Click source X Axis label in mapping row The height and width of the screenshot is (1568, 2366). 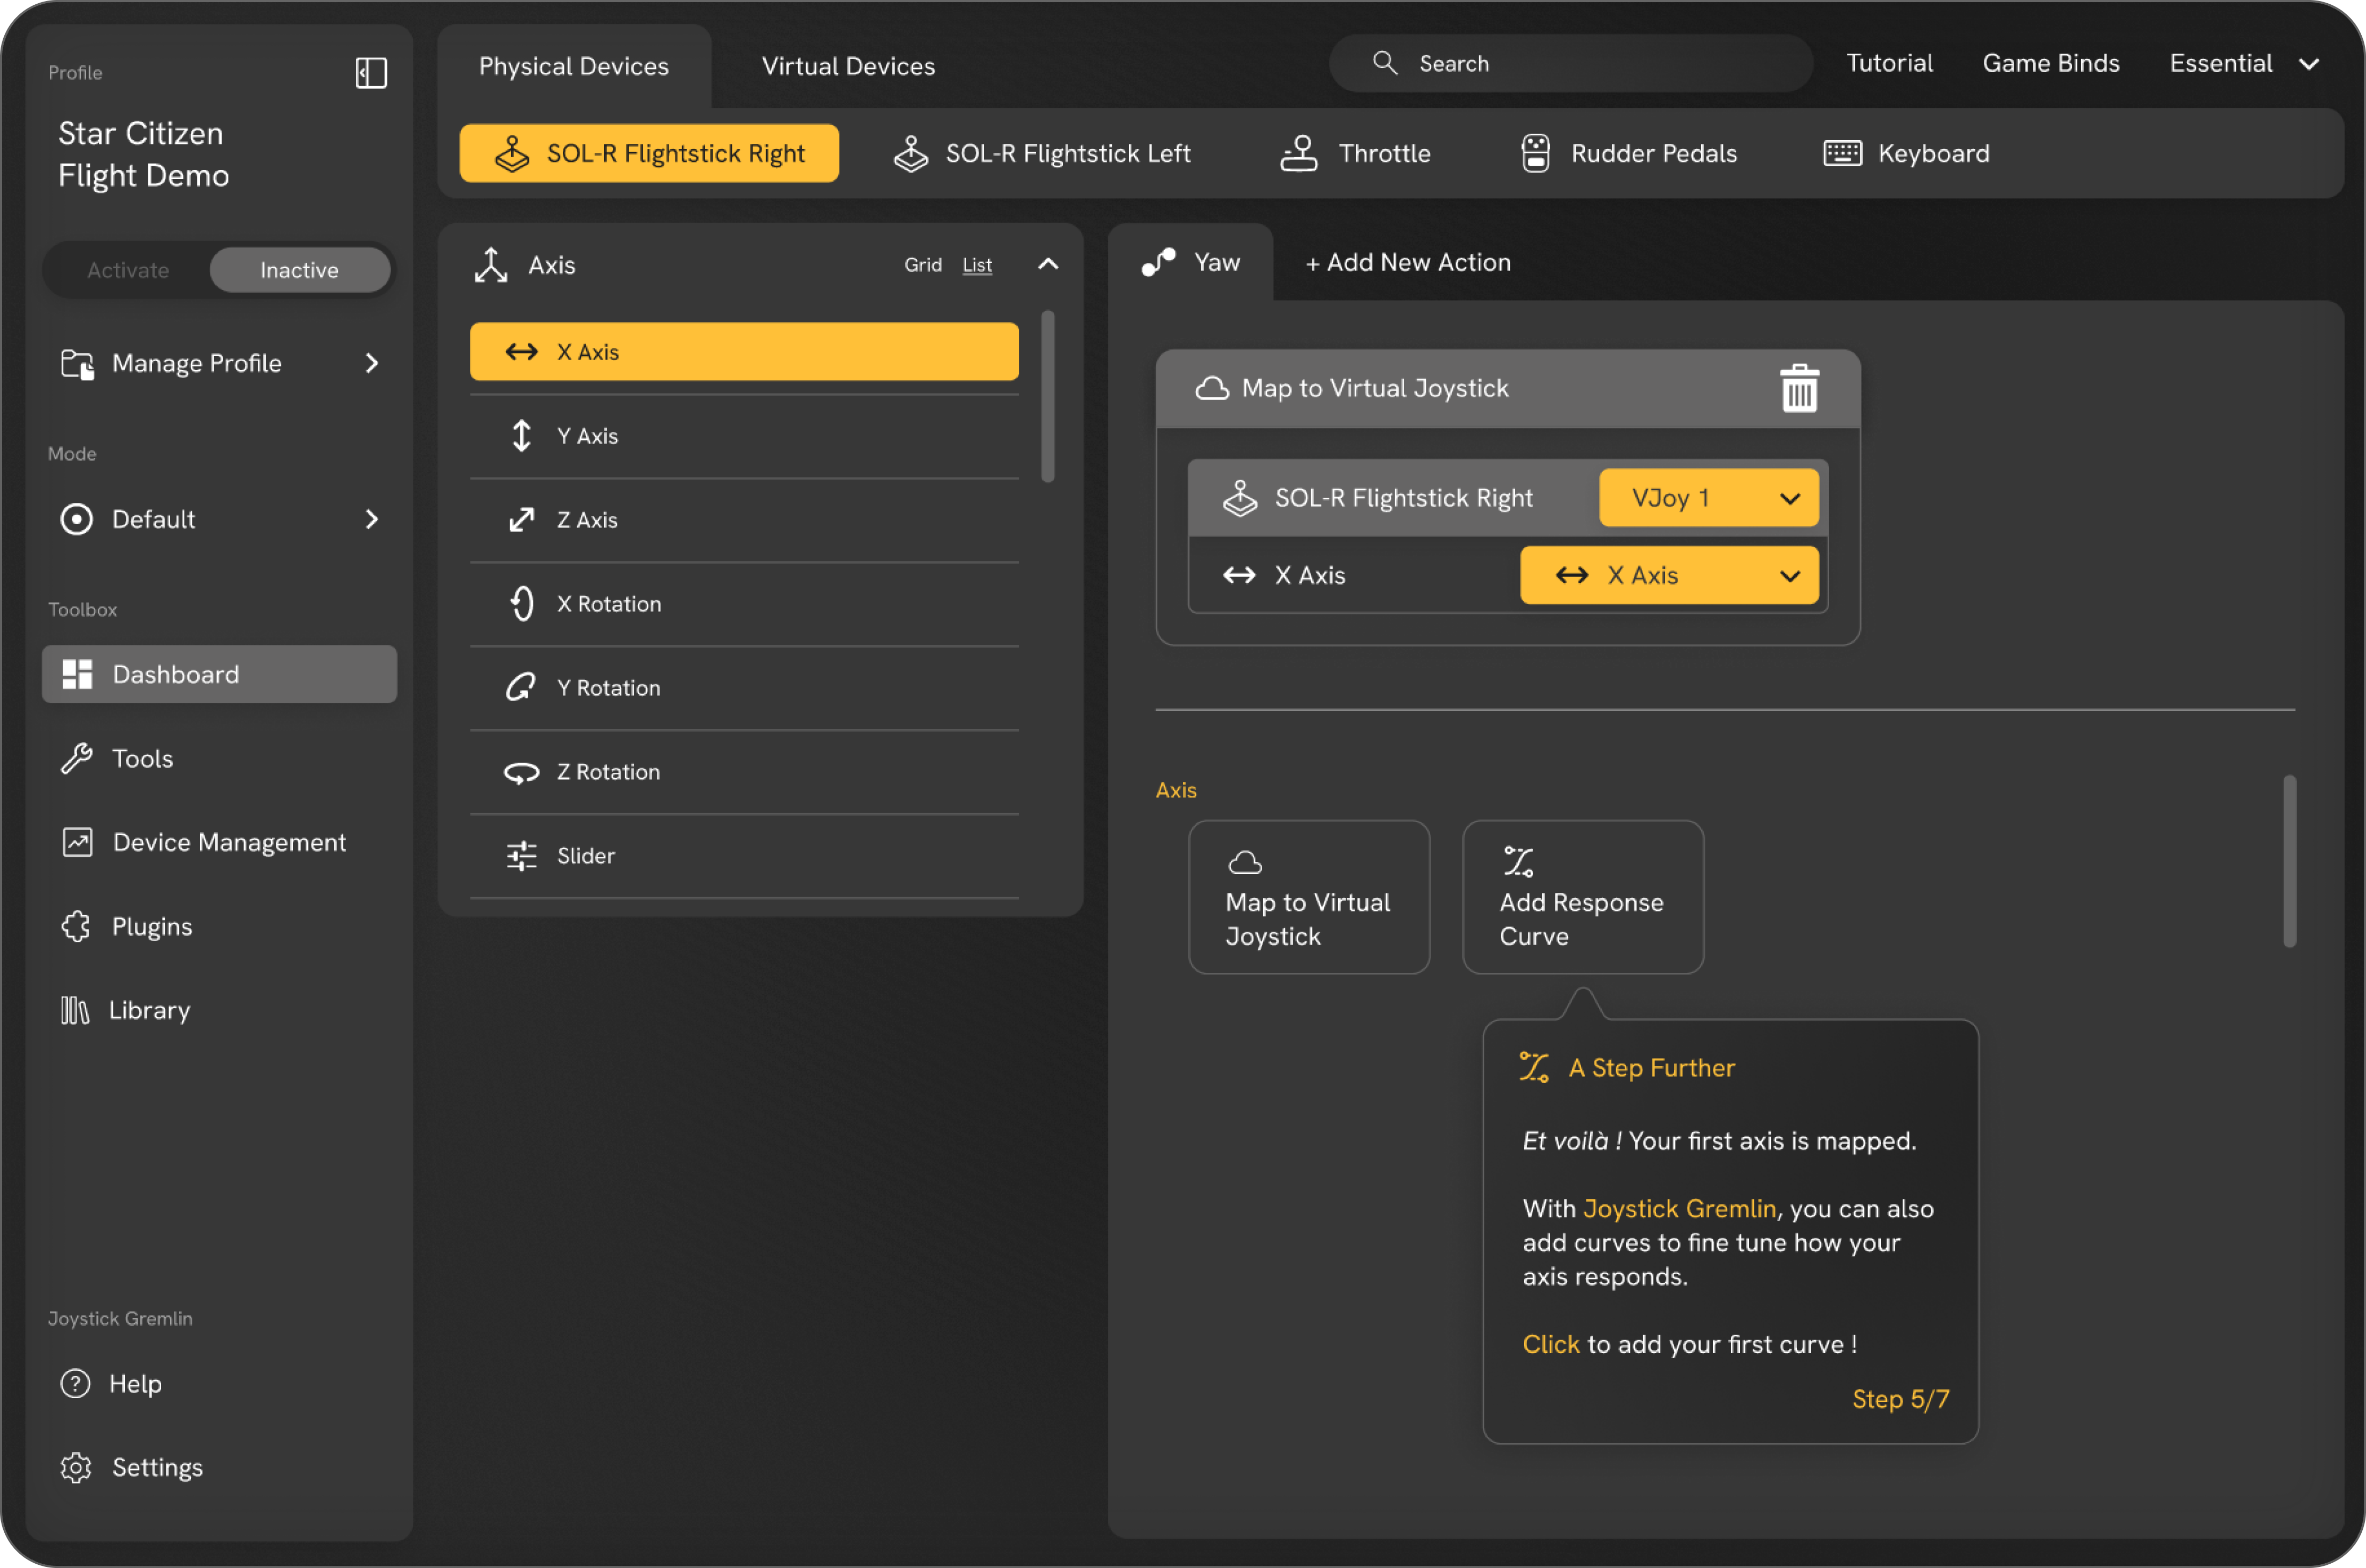pos(1309,576)
